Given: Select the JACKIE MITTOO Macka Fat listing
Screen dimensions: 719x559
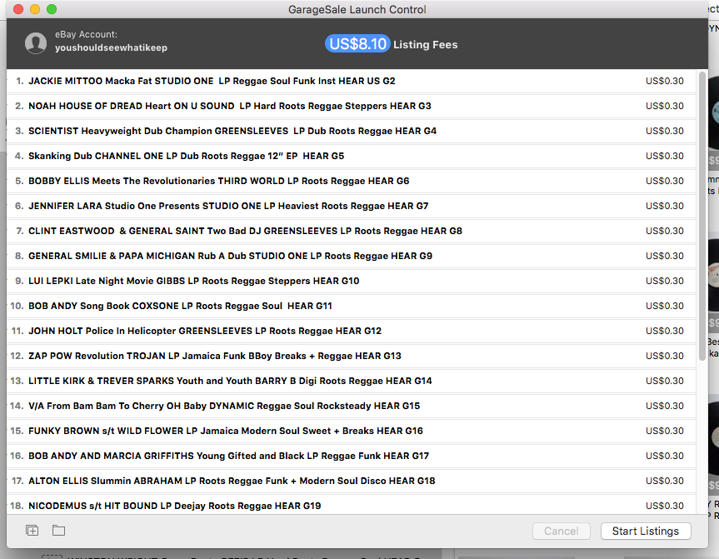Looking at the screenshot, I should pyautogui.click(x=352, y=81).
